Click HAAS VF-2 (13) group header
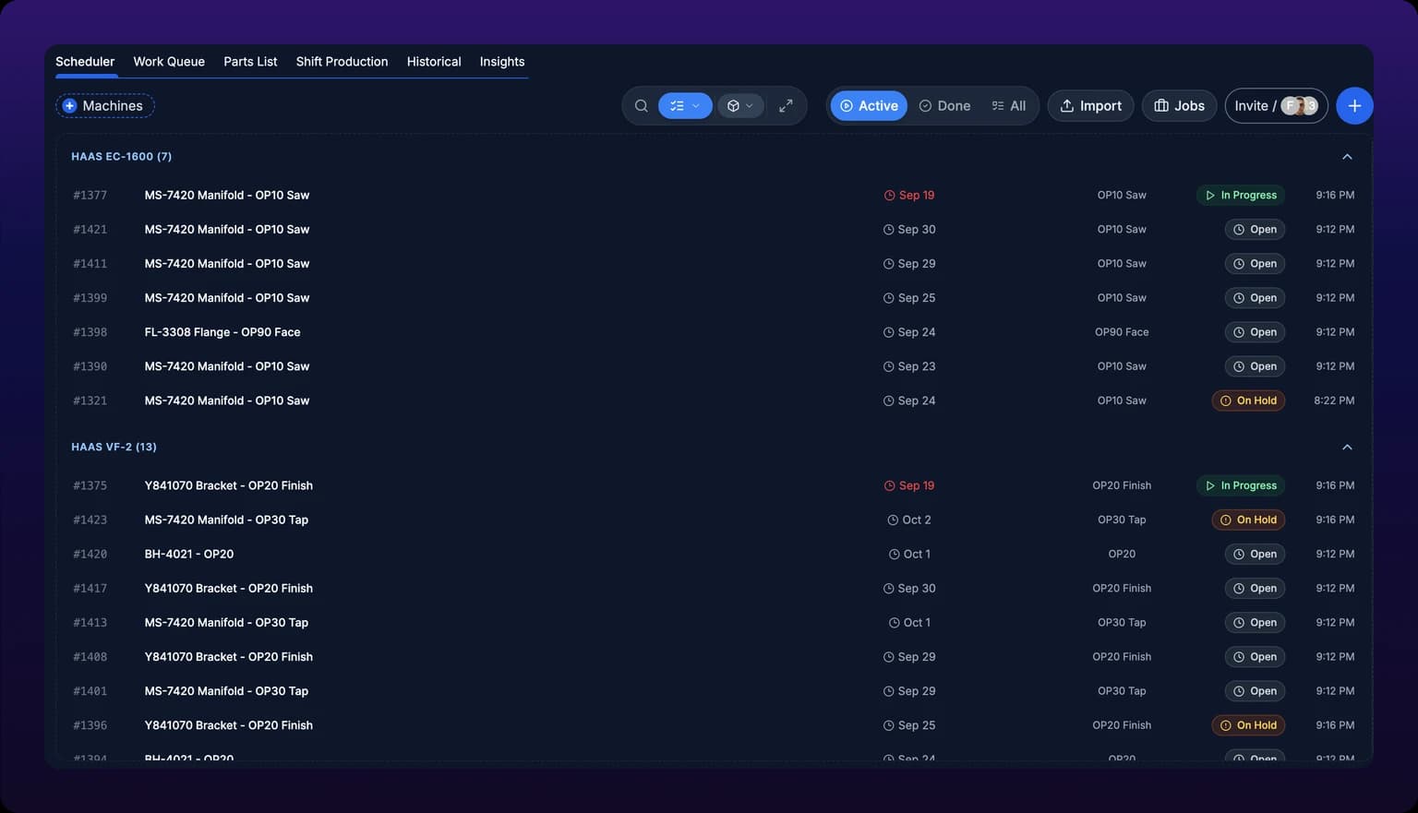Image resolution: width=1418 pixels, height=813 pixels. (114, 448)
